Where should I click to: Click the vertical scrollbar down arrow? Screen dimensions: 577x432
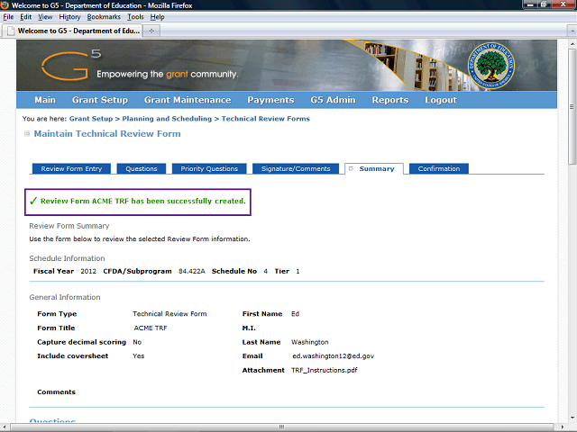point(572,418)
